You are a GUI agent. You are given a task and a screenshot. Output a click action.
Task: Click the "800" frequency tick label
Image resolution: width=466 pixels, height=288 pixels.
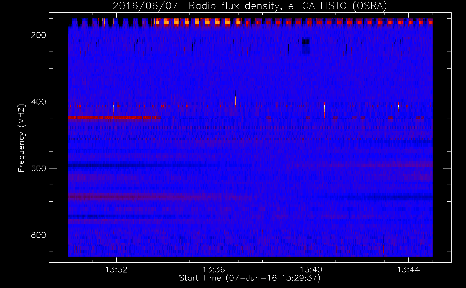[39, 235]
